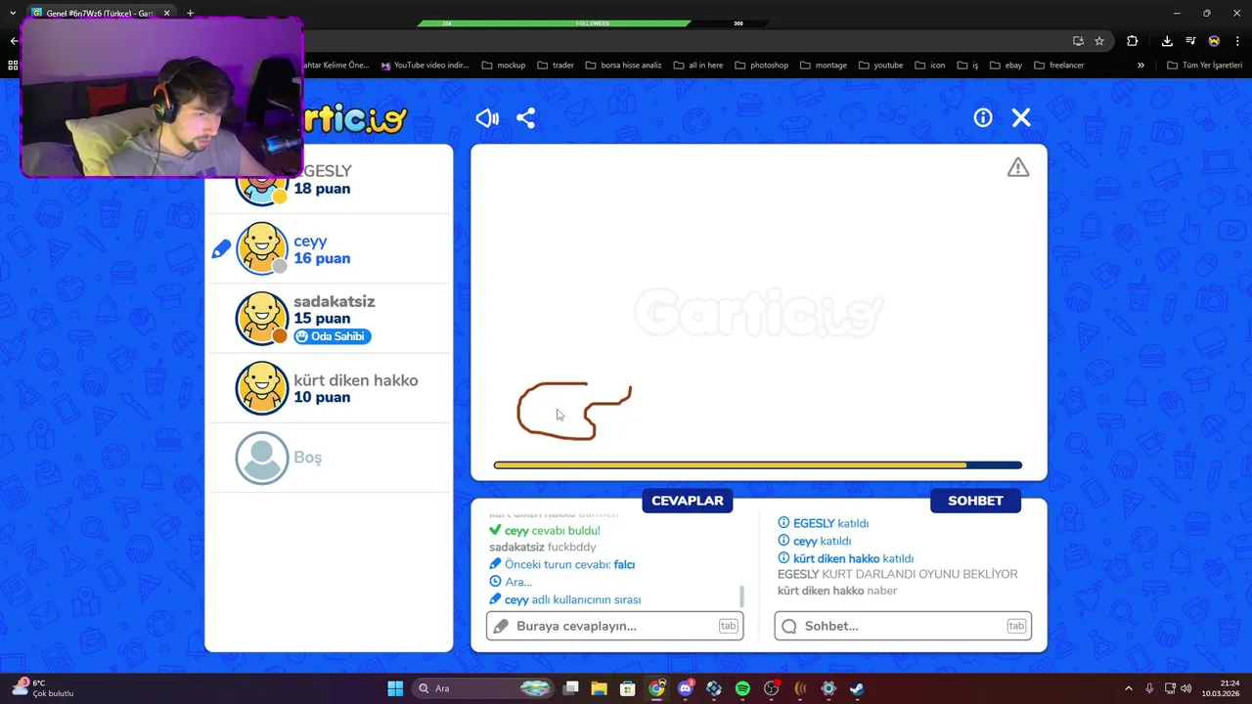This screenshot has height=704, width=1252.
Task: Open the Windows Start menu
Action: click(x=395, y=688)
